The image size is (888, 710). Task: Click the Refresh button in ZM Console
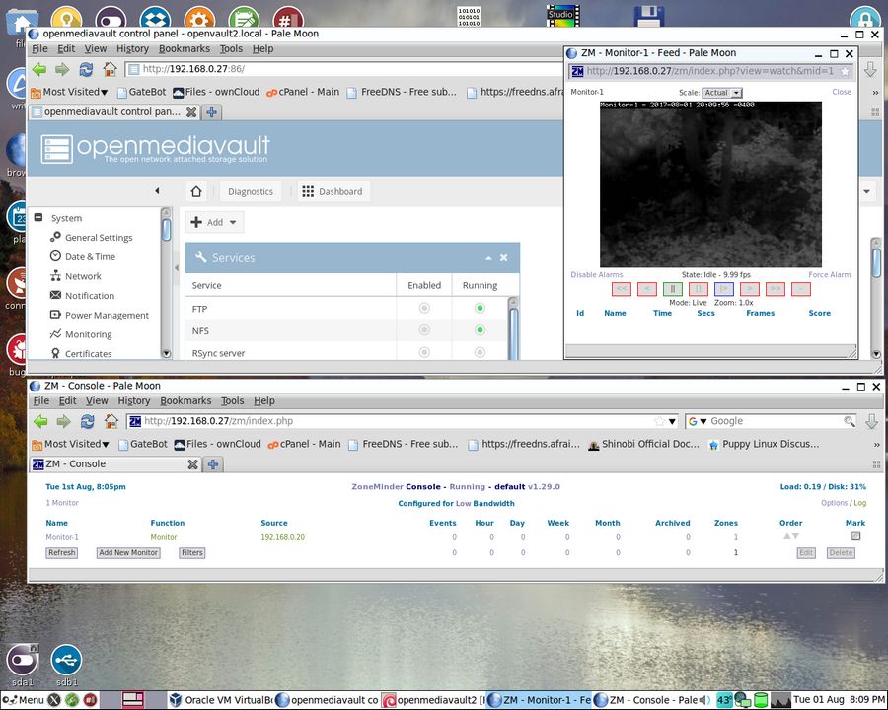tap(62, 552)
